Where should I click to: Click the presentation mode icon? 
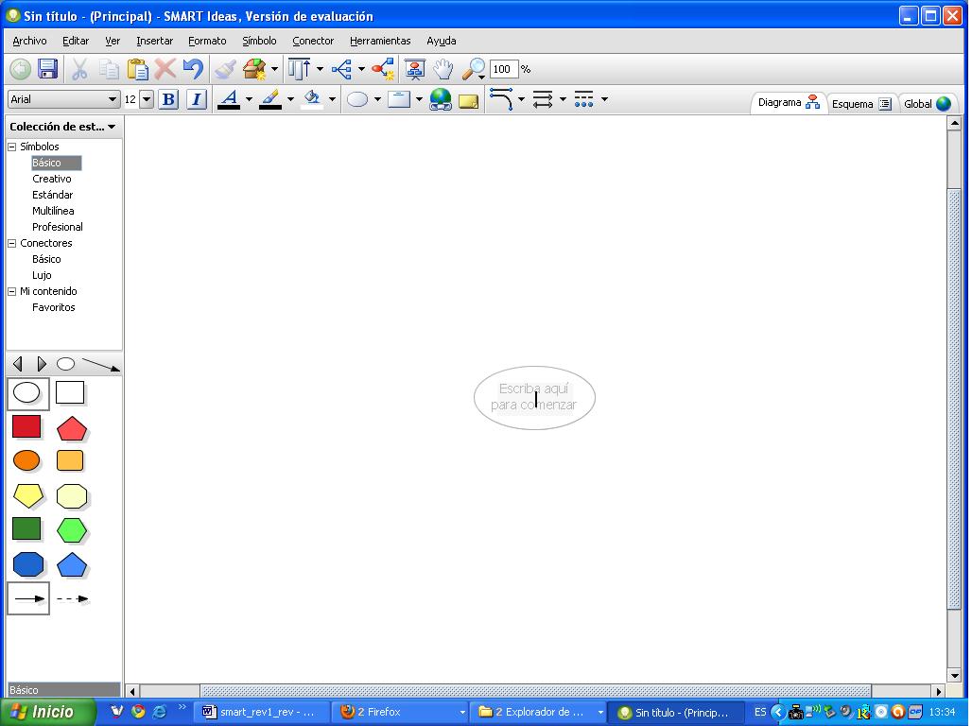point(414,69)
